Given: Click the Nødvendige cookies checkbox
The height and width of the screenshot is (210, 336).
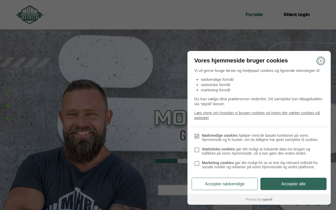Looking at the screenshot, I should [x=197, y=136].
